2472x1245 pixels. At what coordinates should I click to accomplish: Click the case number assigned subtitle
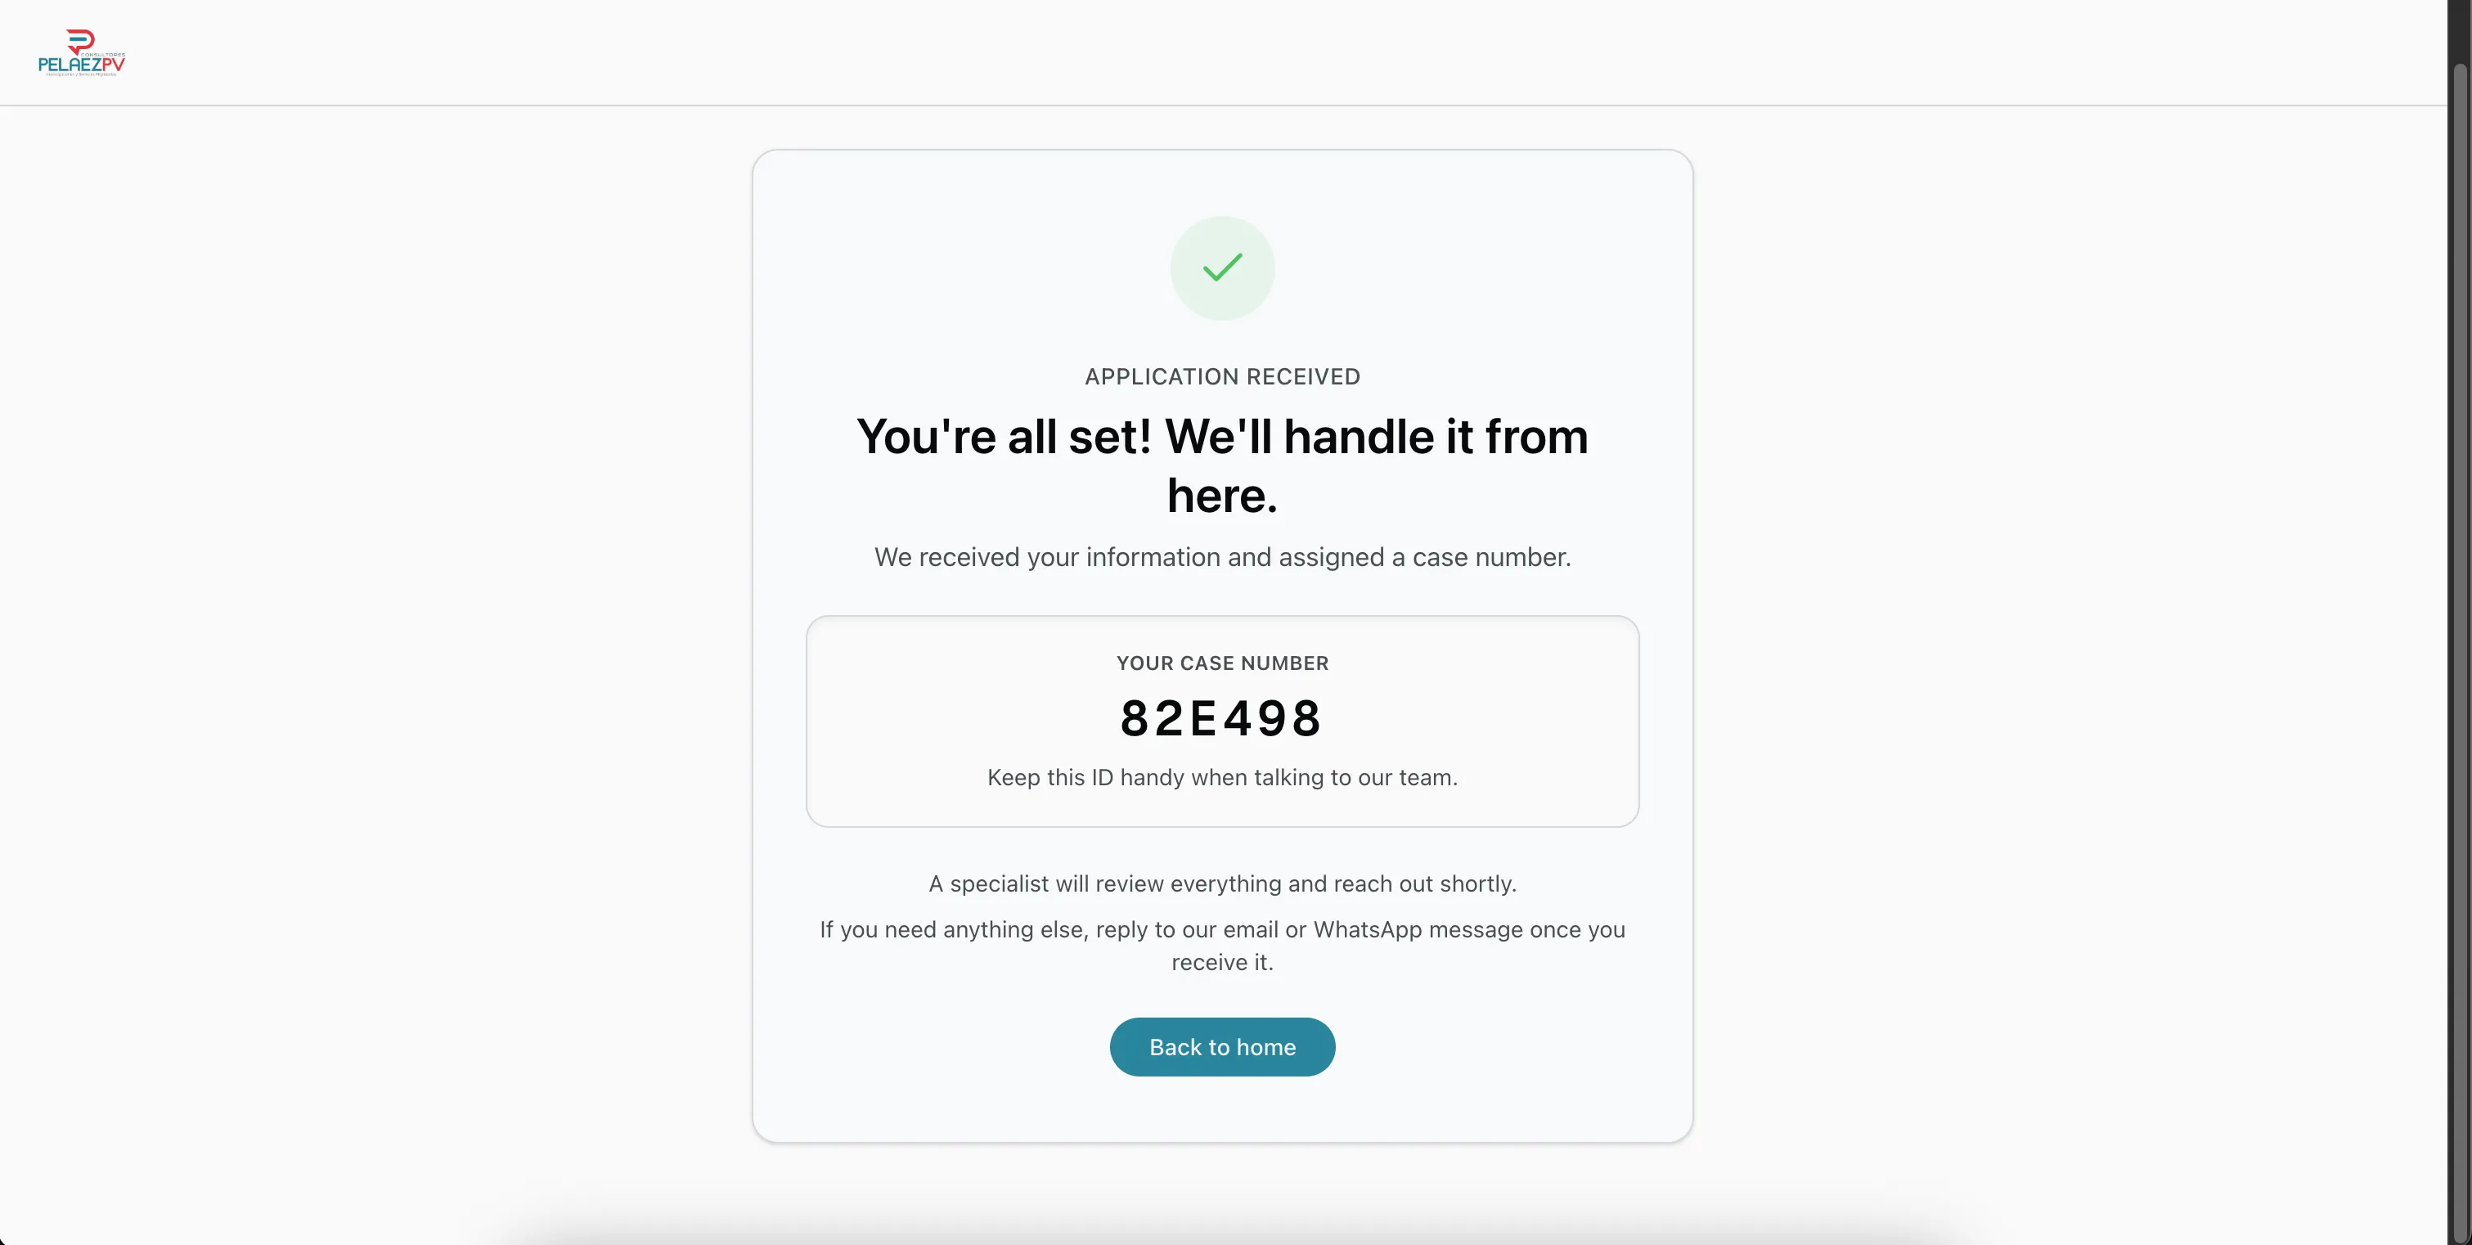pyautogui.click(x=1220, y=557)
